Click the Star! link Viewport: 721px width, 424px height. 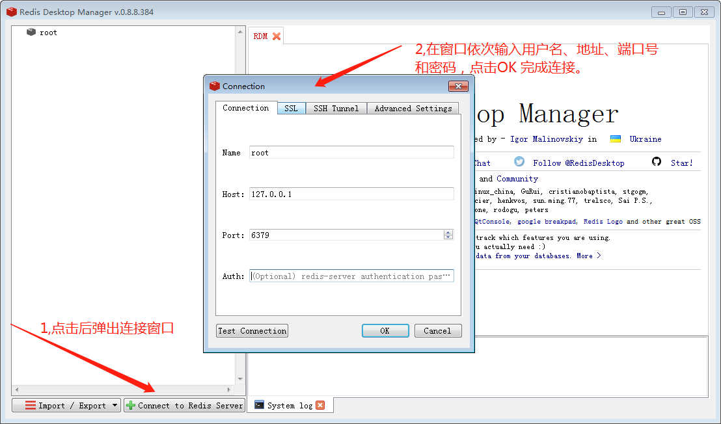(681, 163)
